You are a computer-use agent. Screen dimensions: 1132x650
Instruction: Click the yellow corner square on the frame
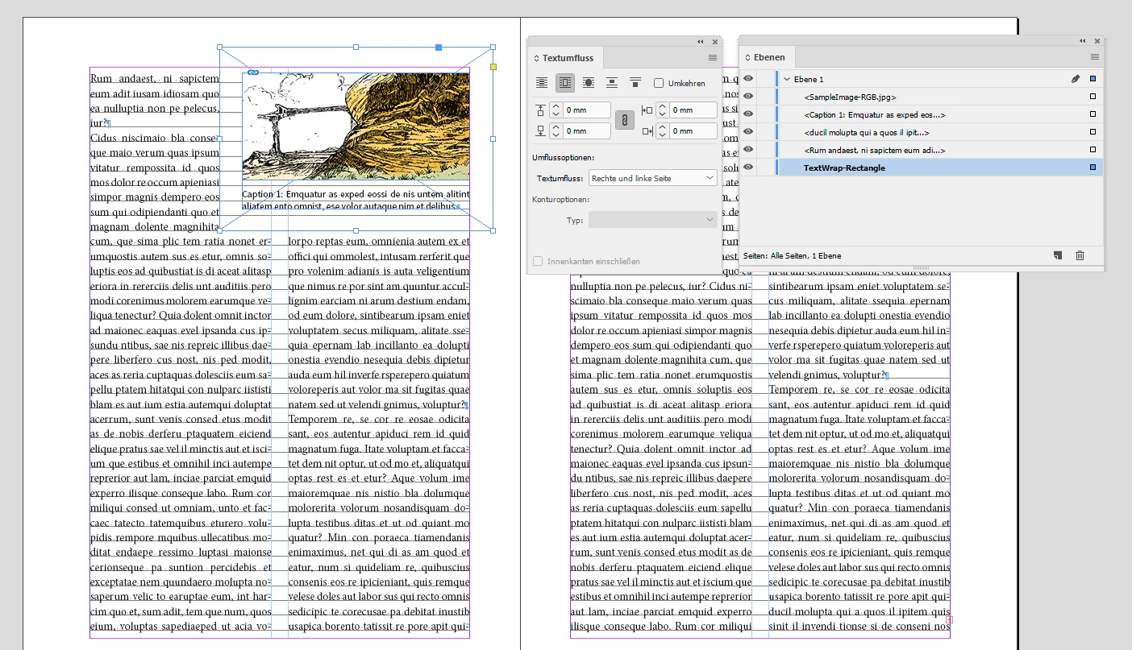tap(493, 67)
